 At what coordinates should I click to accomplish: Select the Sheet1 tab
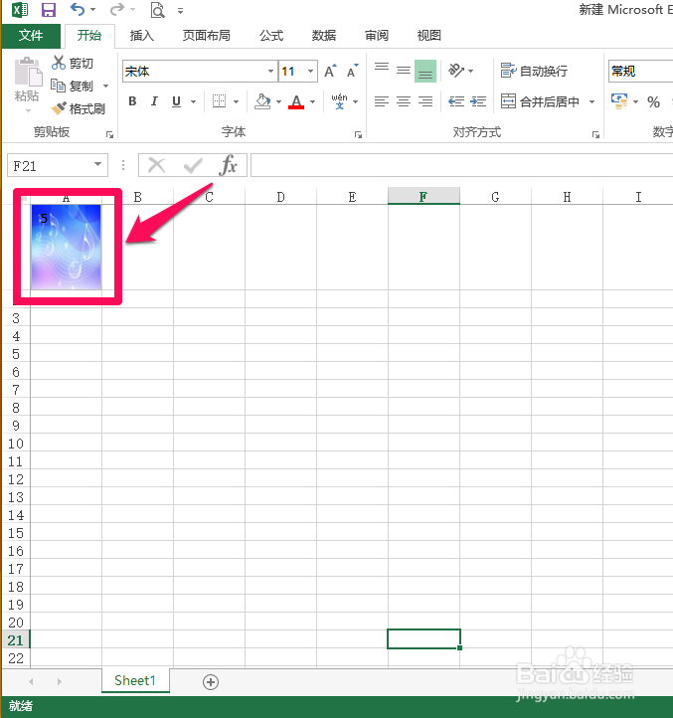[135, 681]
